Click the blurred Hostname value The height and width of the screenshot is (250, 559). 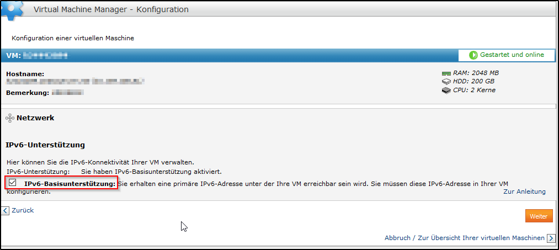(x=74, y=82)
